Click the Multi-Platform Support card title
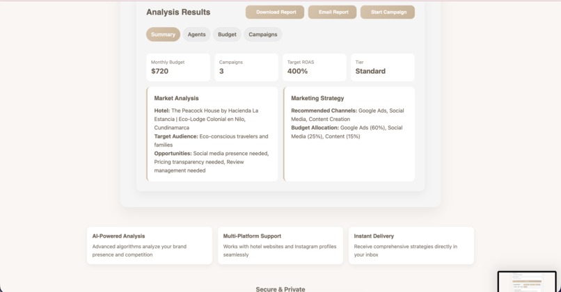561x292 pixels. click(252, 236)
